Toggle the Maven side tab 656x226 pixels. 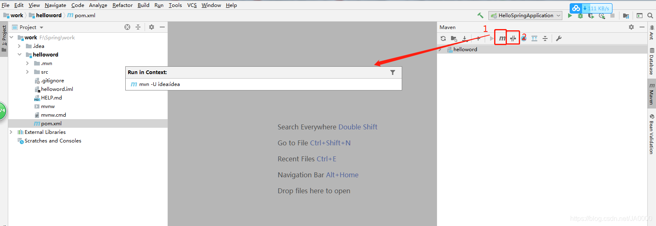(651, 94)
